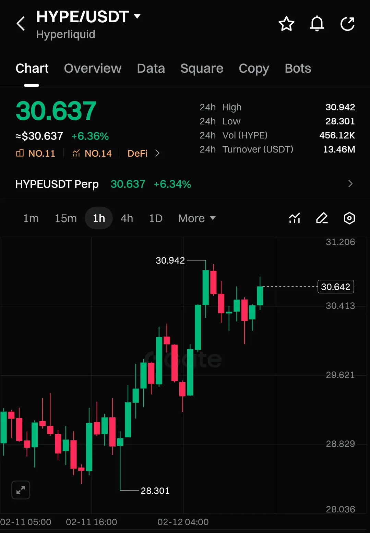Open chart indicators icon
370x533 pixels.
point(295,218)
